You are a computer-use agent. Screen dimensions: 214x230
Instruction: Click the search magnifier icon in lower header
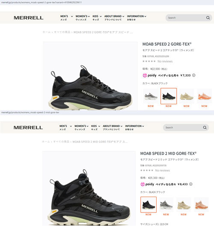point(205,127)
